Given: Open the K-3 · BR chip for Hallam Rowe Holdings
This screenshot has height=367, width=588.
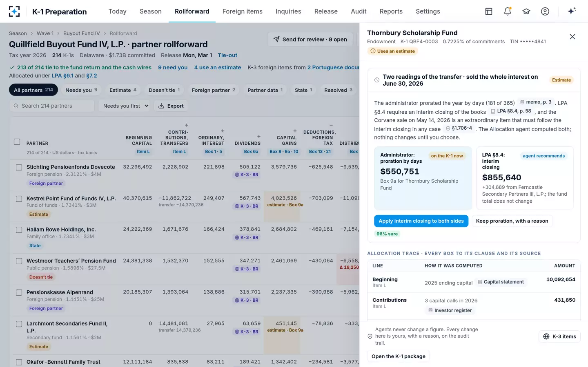Looking at the screenshot, I should 247,237.
